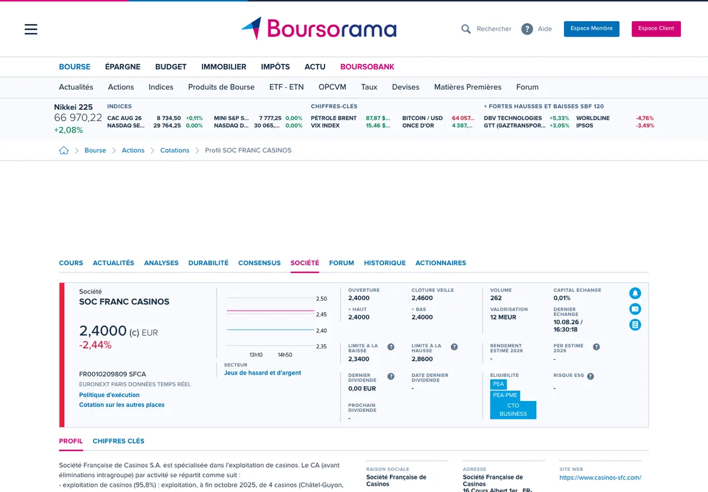The height and width of the screenshot is (492, 708).
Task: Open Actions in the submenu
Action: [121, 87]
